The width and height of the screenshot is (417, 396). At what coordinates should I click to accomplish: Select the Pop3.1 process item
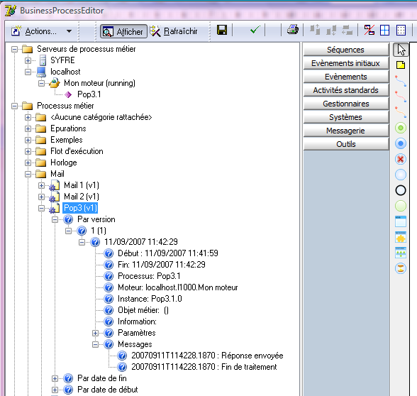pos(89,94)
